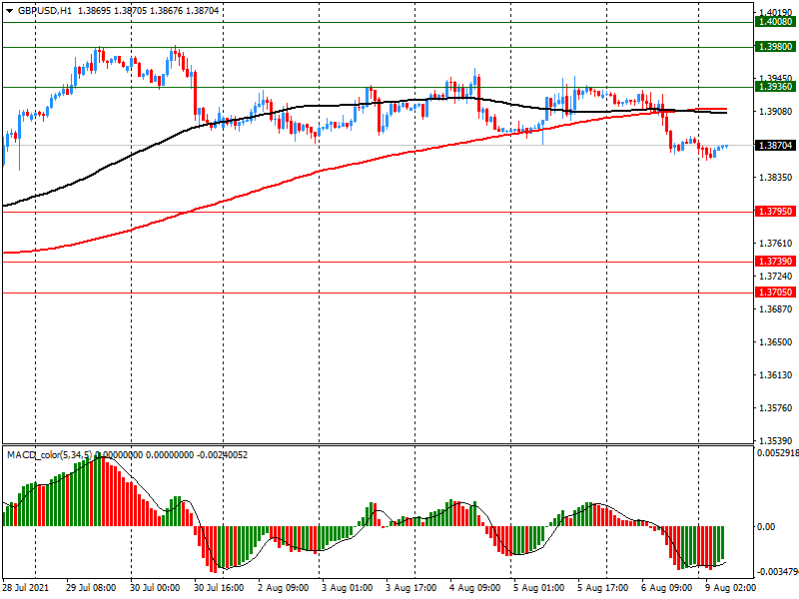Click the 1.37610 price scale value
Viewport: 799px width, 599px height.
[x=776, y=244]
